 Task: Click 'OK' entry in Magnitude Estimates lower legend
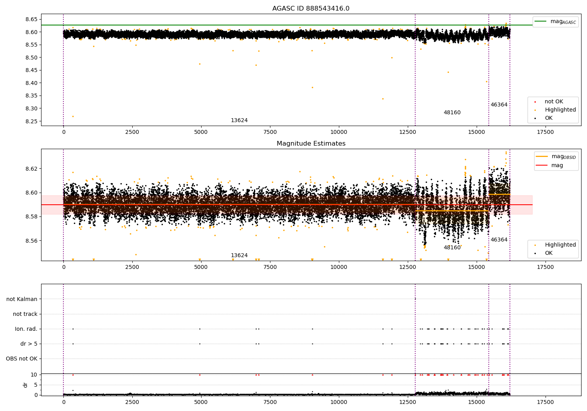549,253
